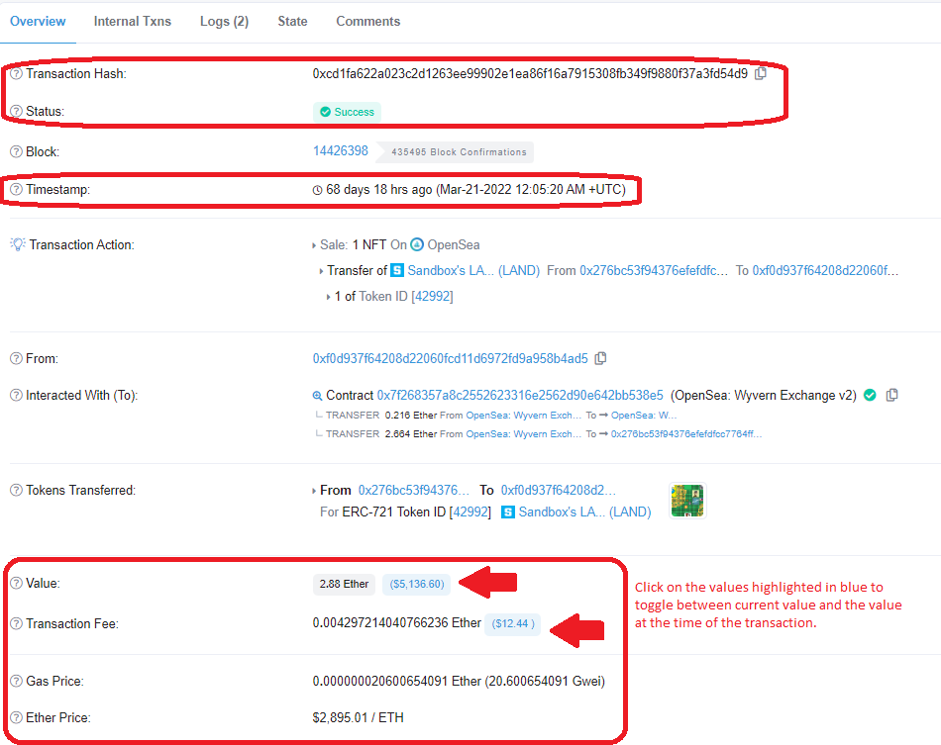The image size is (941, 745).
Task: Click the 20.600654091 Gwei gas price text
Action: [x=545, y=681]
